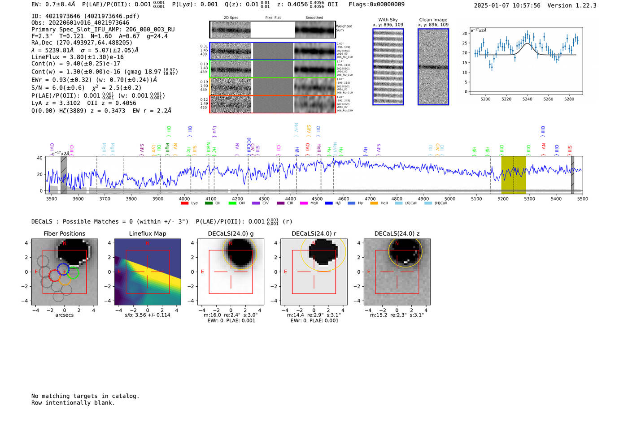The width and height of the screenshot is (628, 427).
Task: Select the orange-bordered 2D spec fiber row
Action: pyautogui.click(x=273, y=86)
